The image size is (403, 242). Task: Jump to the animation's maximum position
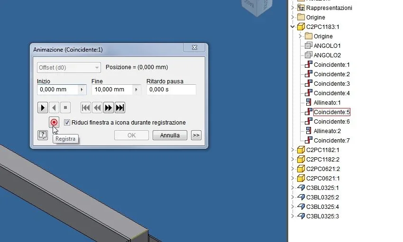[x=120, y=108]
